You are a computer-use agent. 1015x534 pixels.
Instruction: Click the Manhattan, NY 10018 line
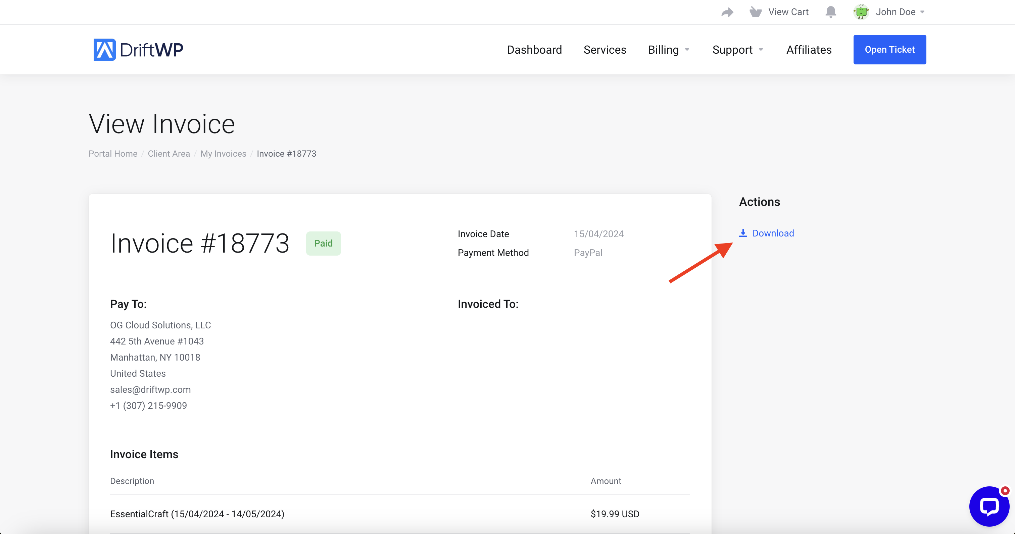pyautogui.click(x=155, y=358)
